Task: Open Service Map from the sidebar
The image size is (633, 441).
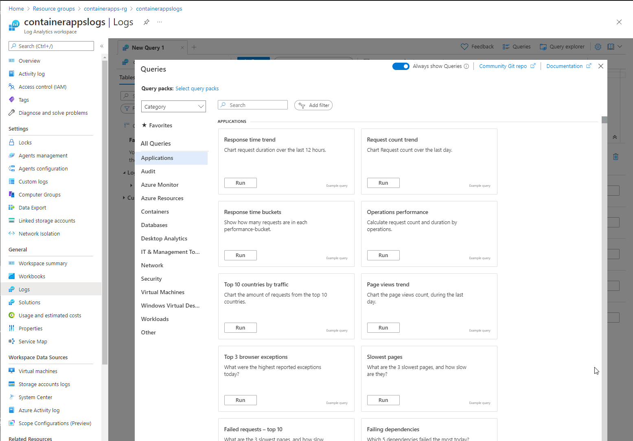Action: pos(33,341)
